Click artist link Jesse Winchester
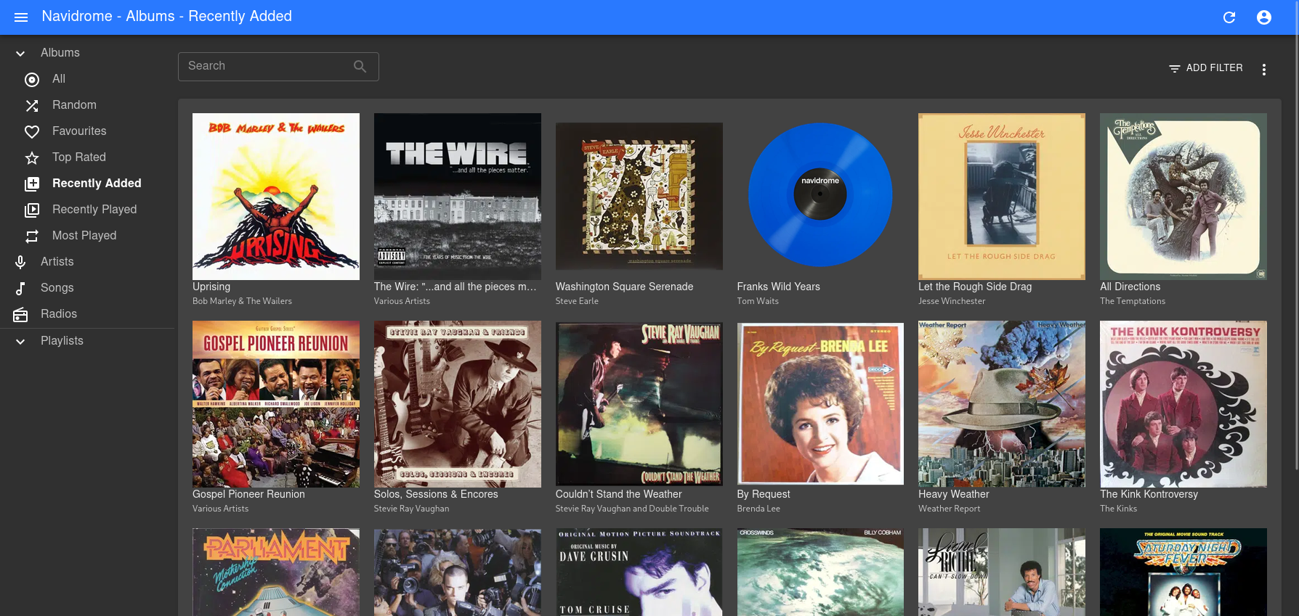The image size is (1299, 616). (x=952, y=301)
